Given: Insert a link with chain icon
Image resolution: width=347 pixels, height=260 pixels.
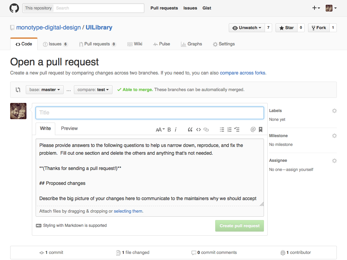Looking at the screenshot, I should point(206,130).
